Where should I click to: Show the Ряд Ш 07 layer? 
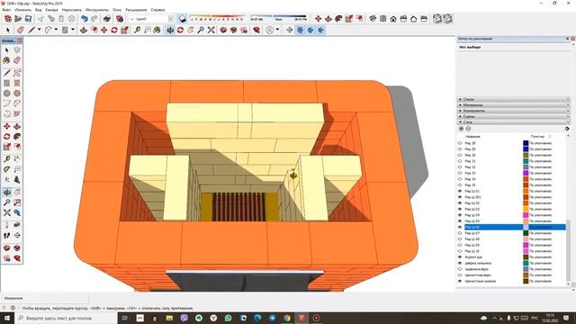tap(460, 233)
